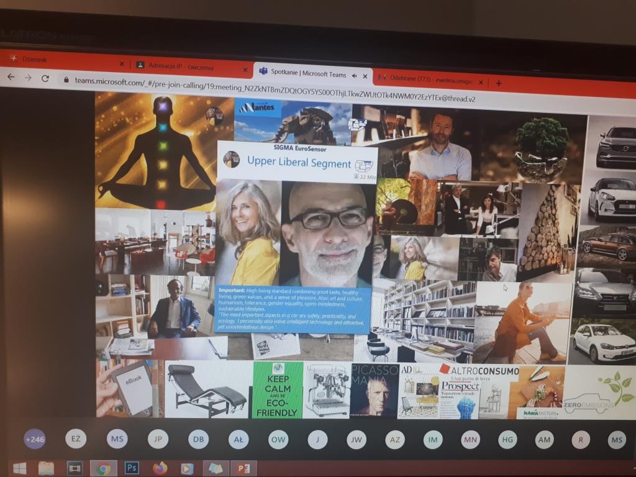Go forward in the browser
Image resolution: width=636 pixels, height=477 pixels.
click(28, 78)
